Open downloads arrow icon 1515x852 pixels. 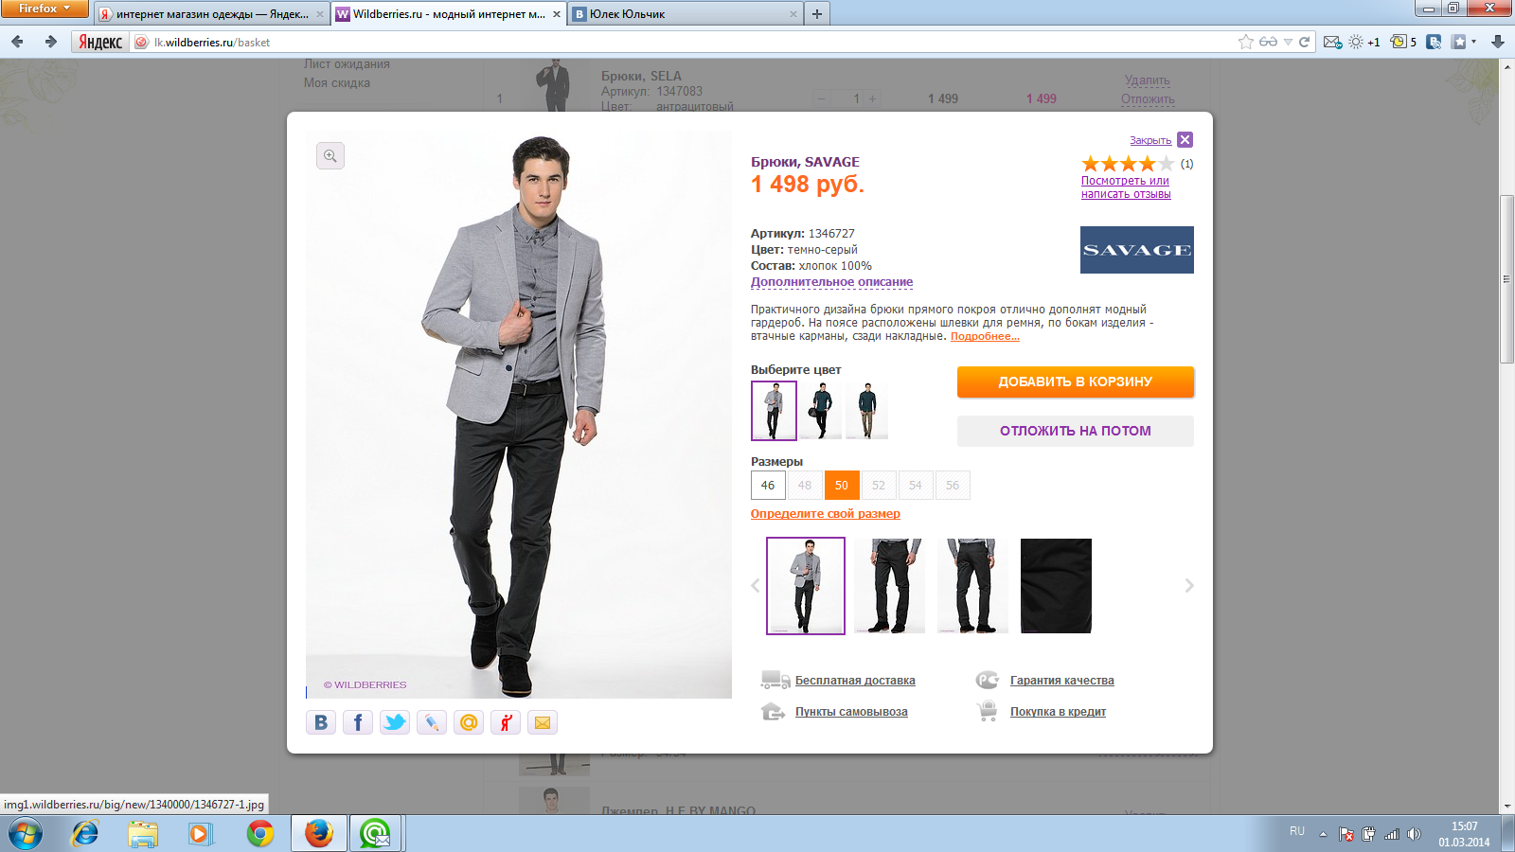(x=1498, y=42)
